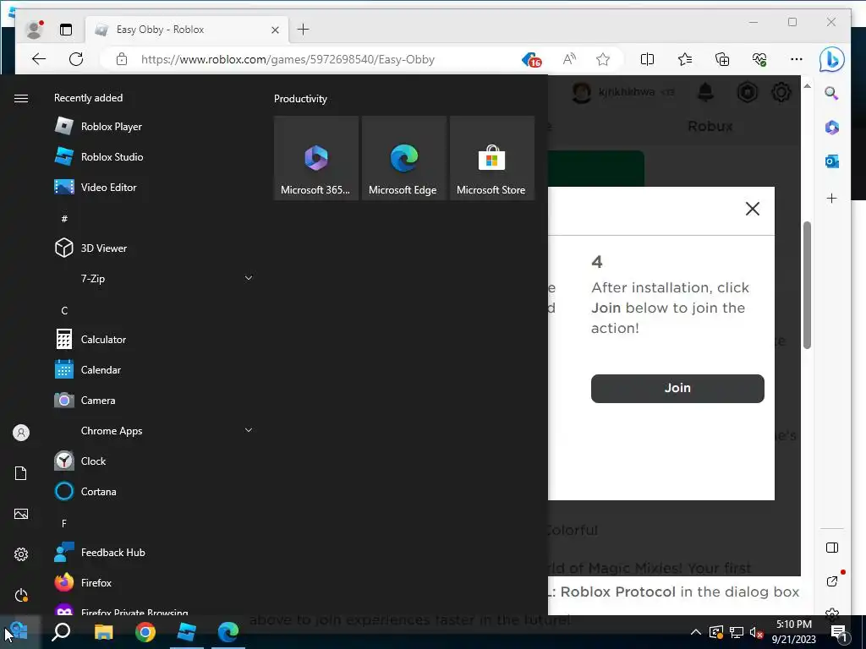Click muted volume tray icon

pyautogui.click(x=756, y=632)
